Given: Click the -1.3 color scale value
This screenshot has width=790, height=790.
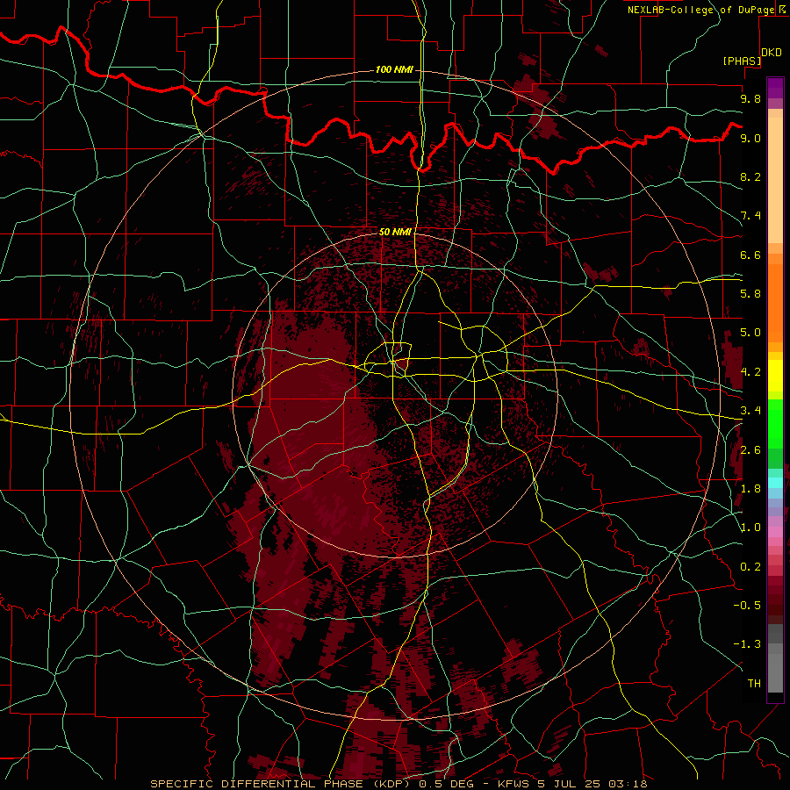Looking at the screenshot, I should pyautogui.click(x=747, y=644).
